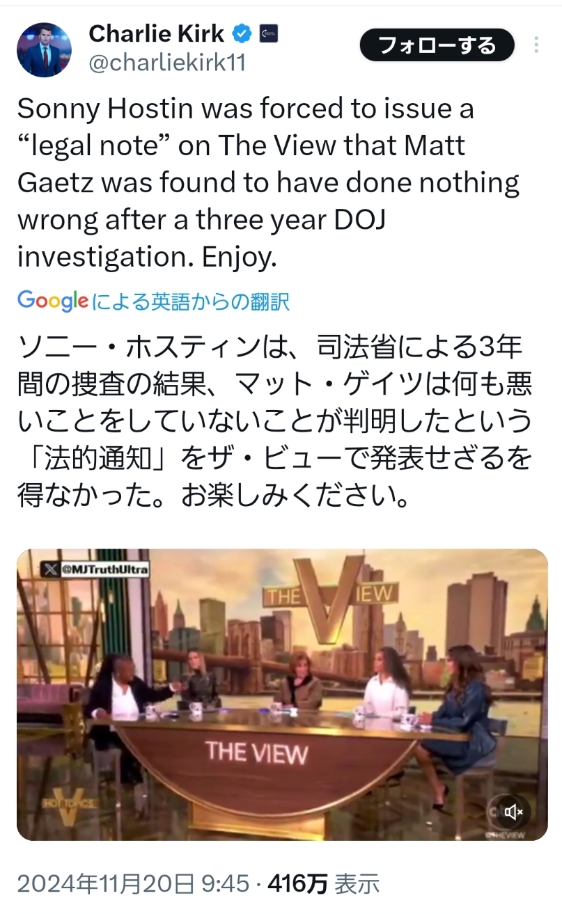The width and height of the screenshot is (562, 914).
Task: Click the original English tweet text
Action: pyautogui.click(x=269, y=183)
